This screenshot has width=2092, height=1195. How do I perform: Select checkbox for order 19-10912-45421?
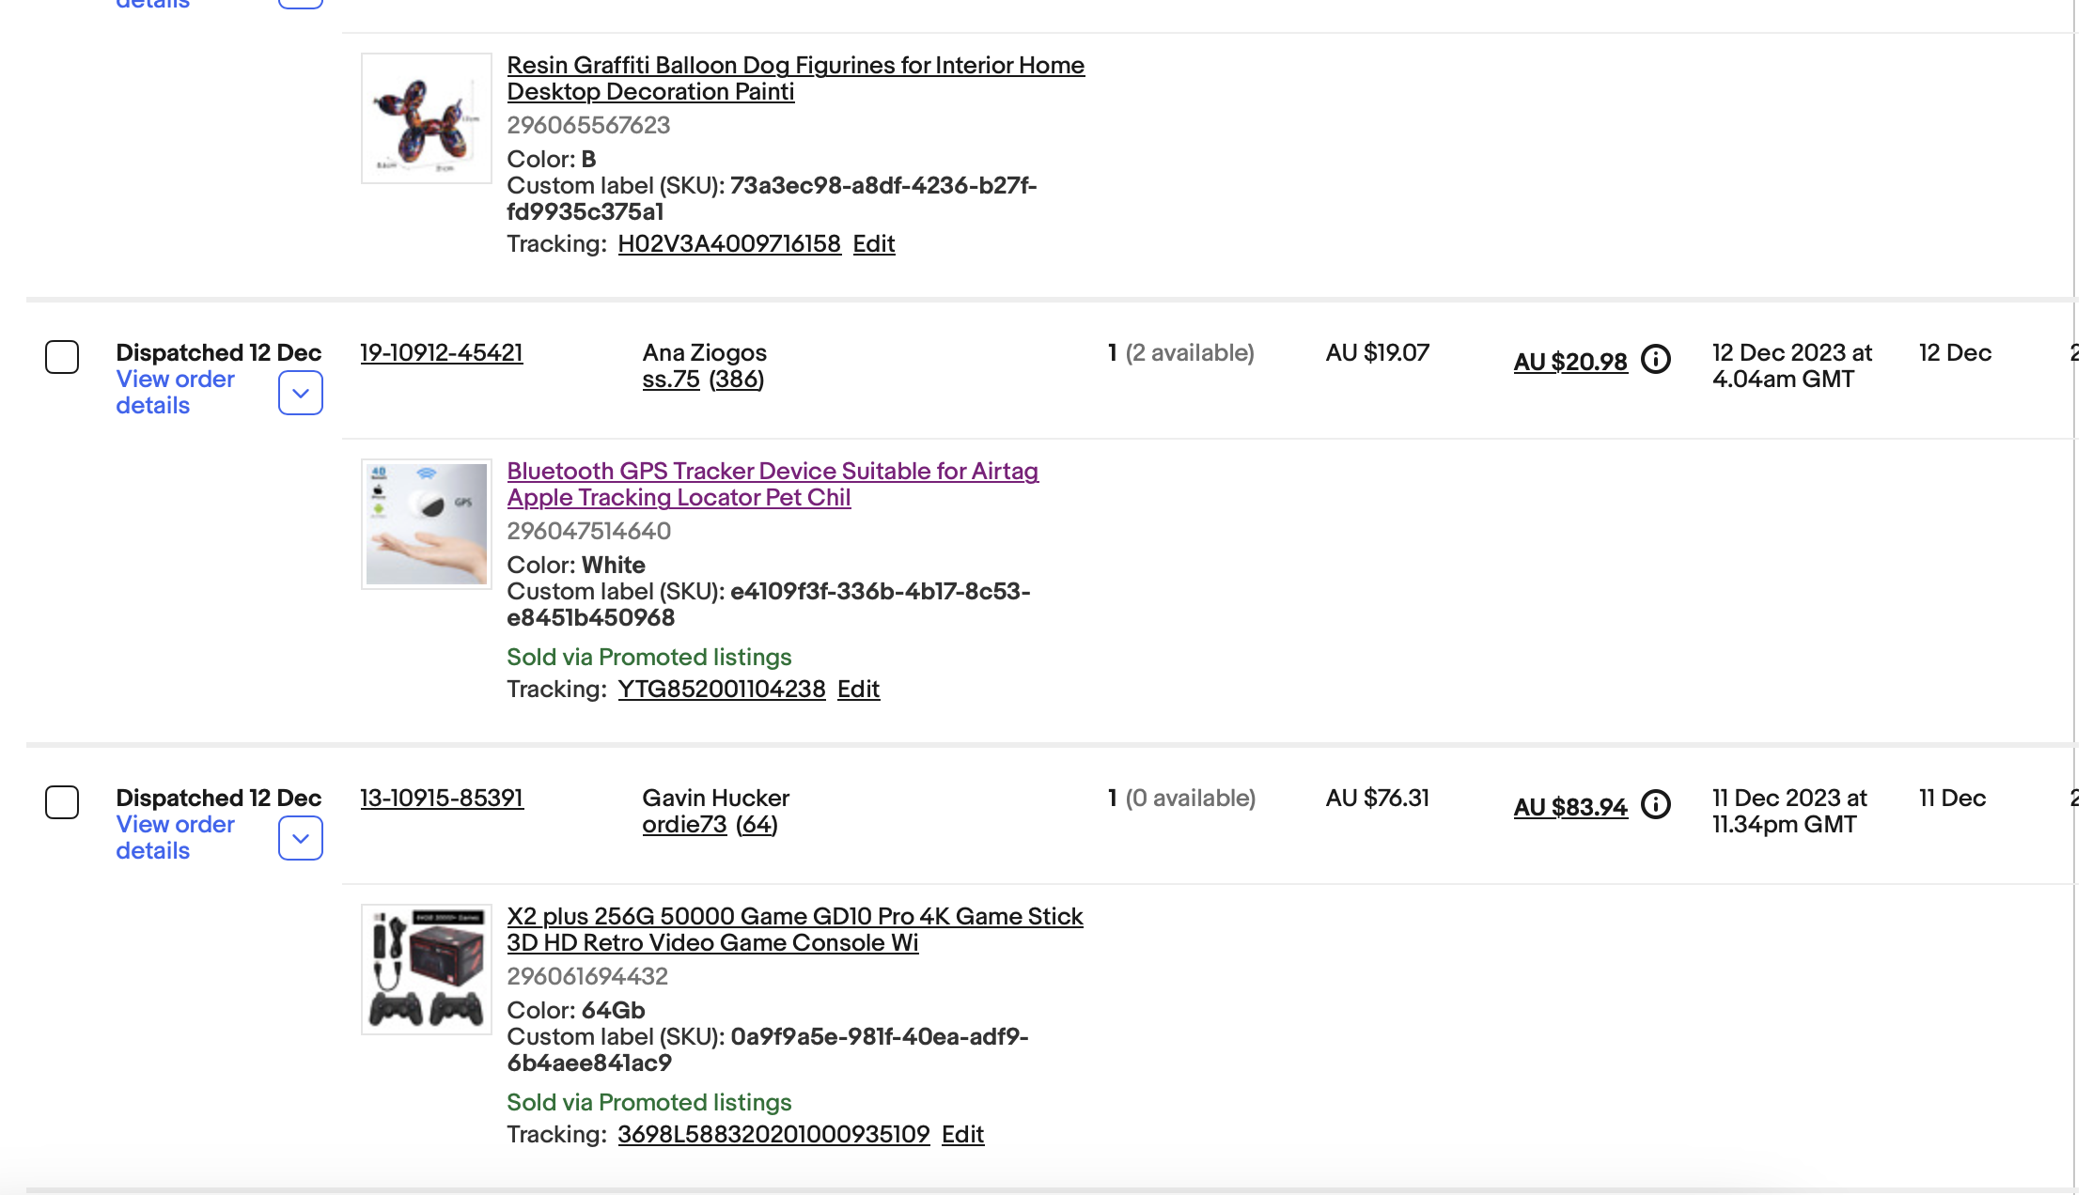click(x=62, y=357)
